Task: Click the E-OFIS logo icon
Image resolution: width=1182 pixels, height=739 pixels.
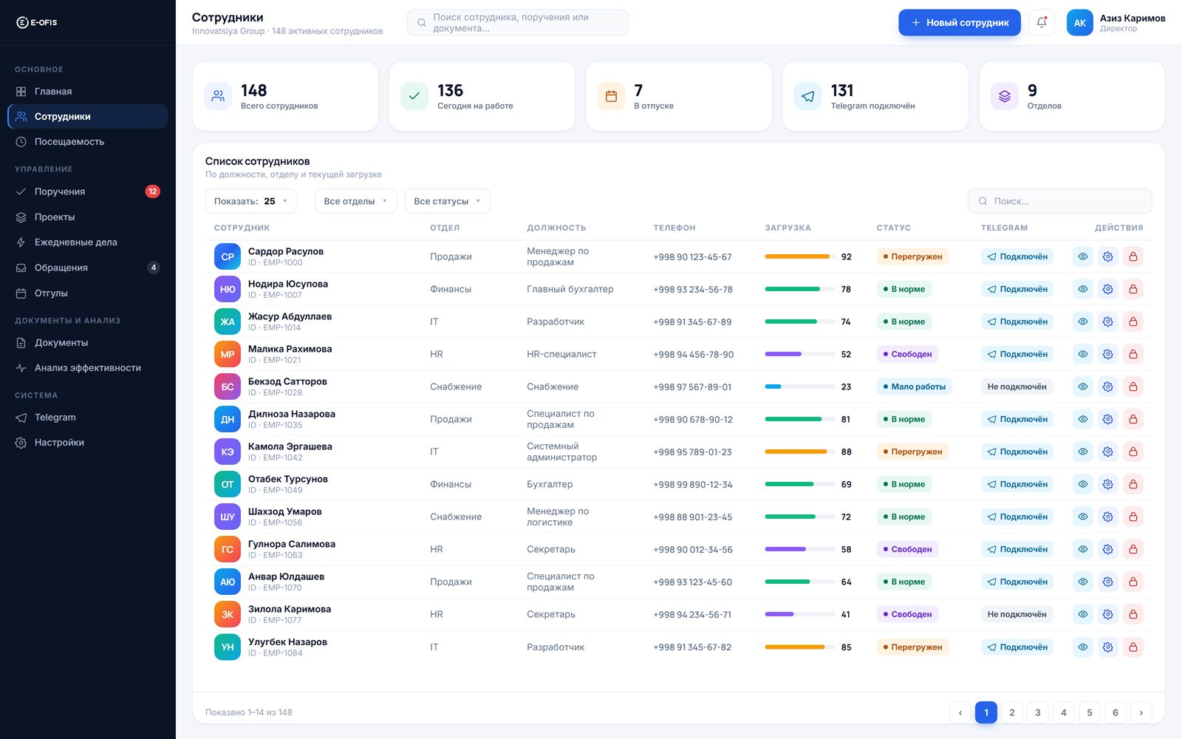Action: pos(22,22)
